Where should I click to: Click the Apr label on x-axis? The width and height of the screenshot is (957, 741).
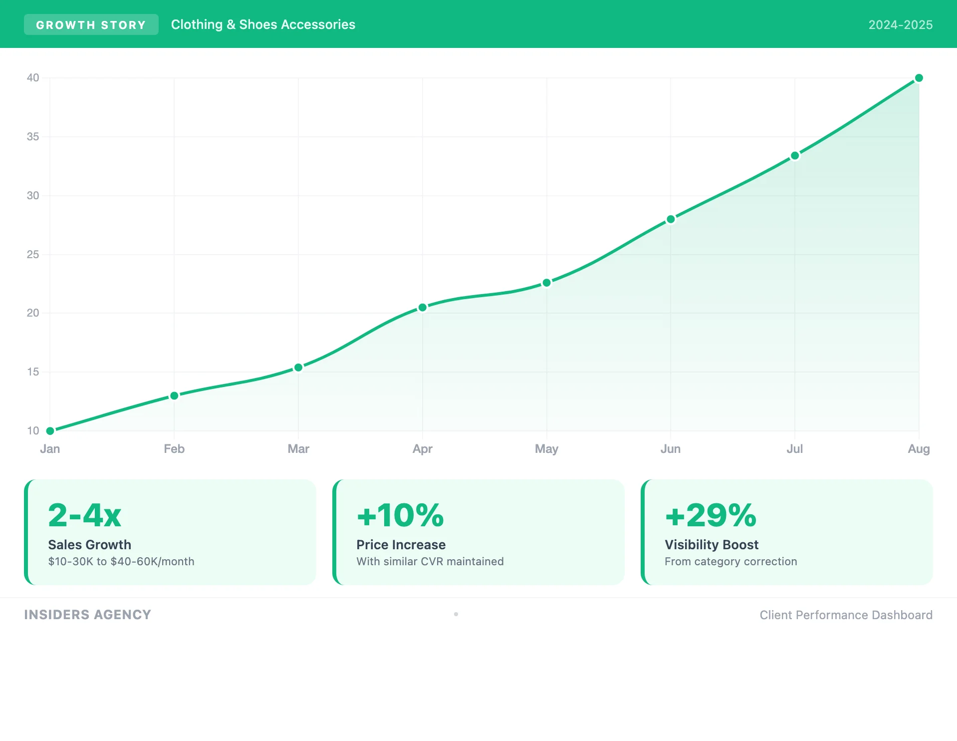[422, 448]
